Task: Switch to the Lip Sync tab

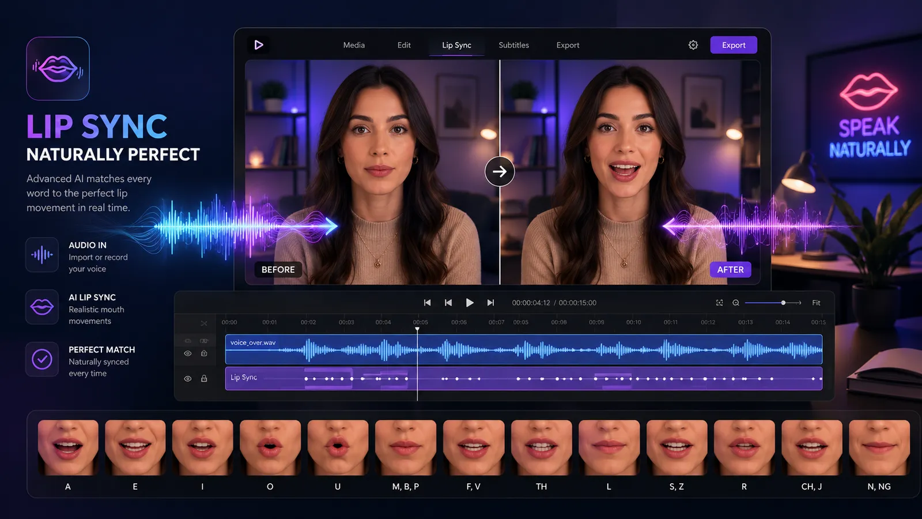Action: [456, 45]
